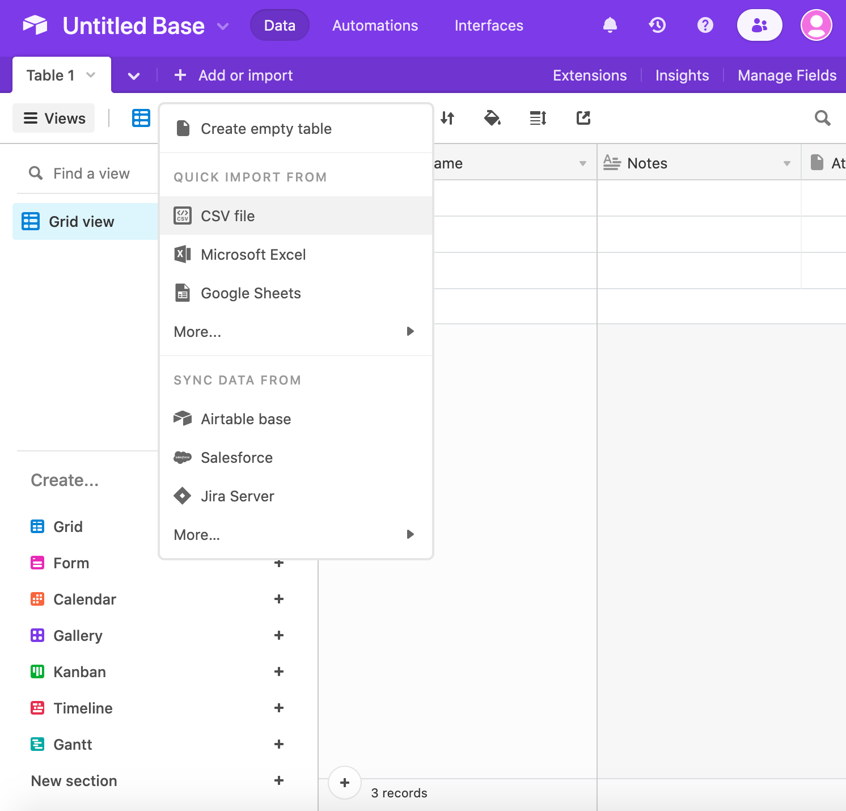The image size is (846, 811).
Task: Open the user account avatar
Action: 817,25
